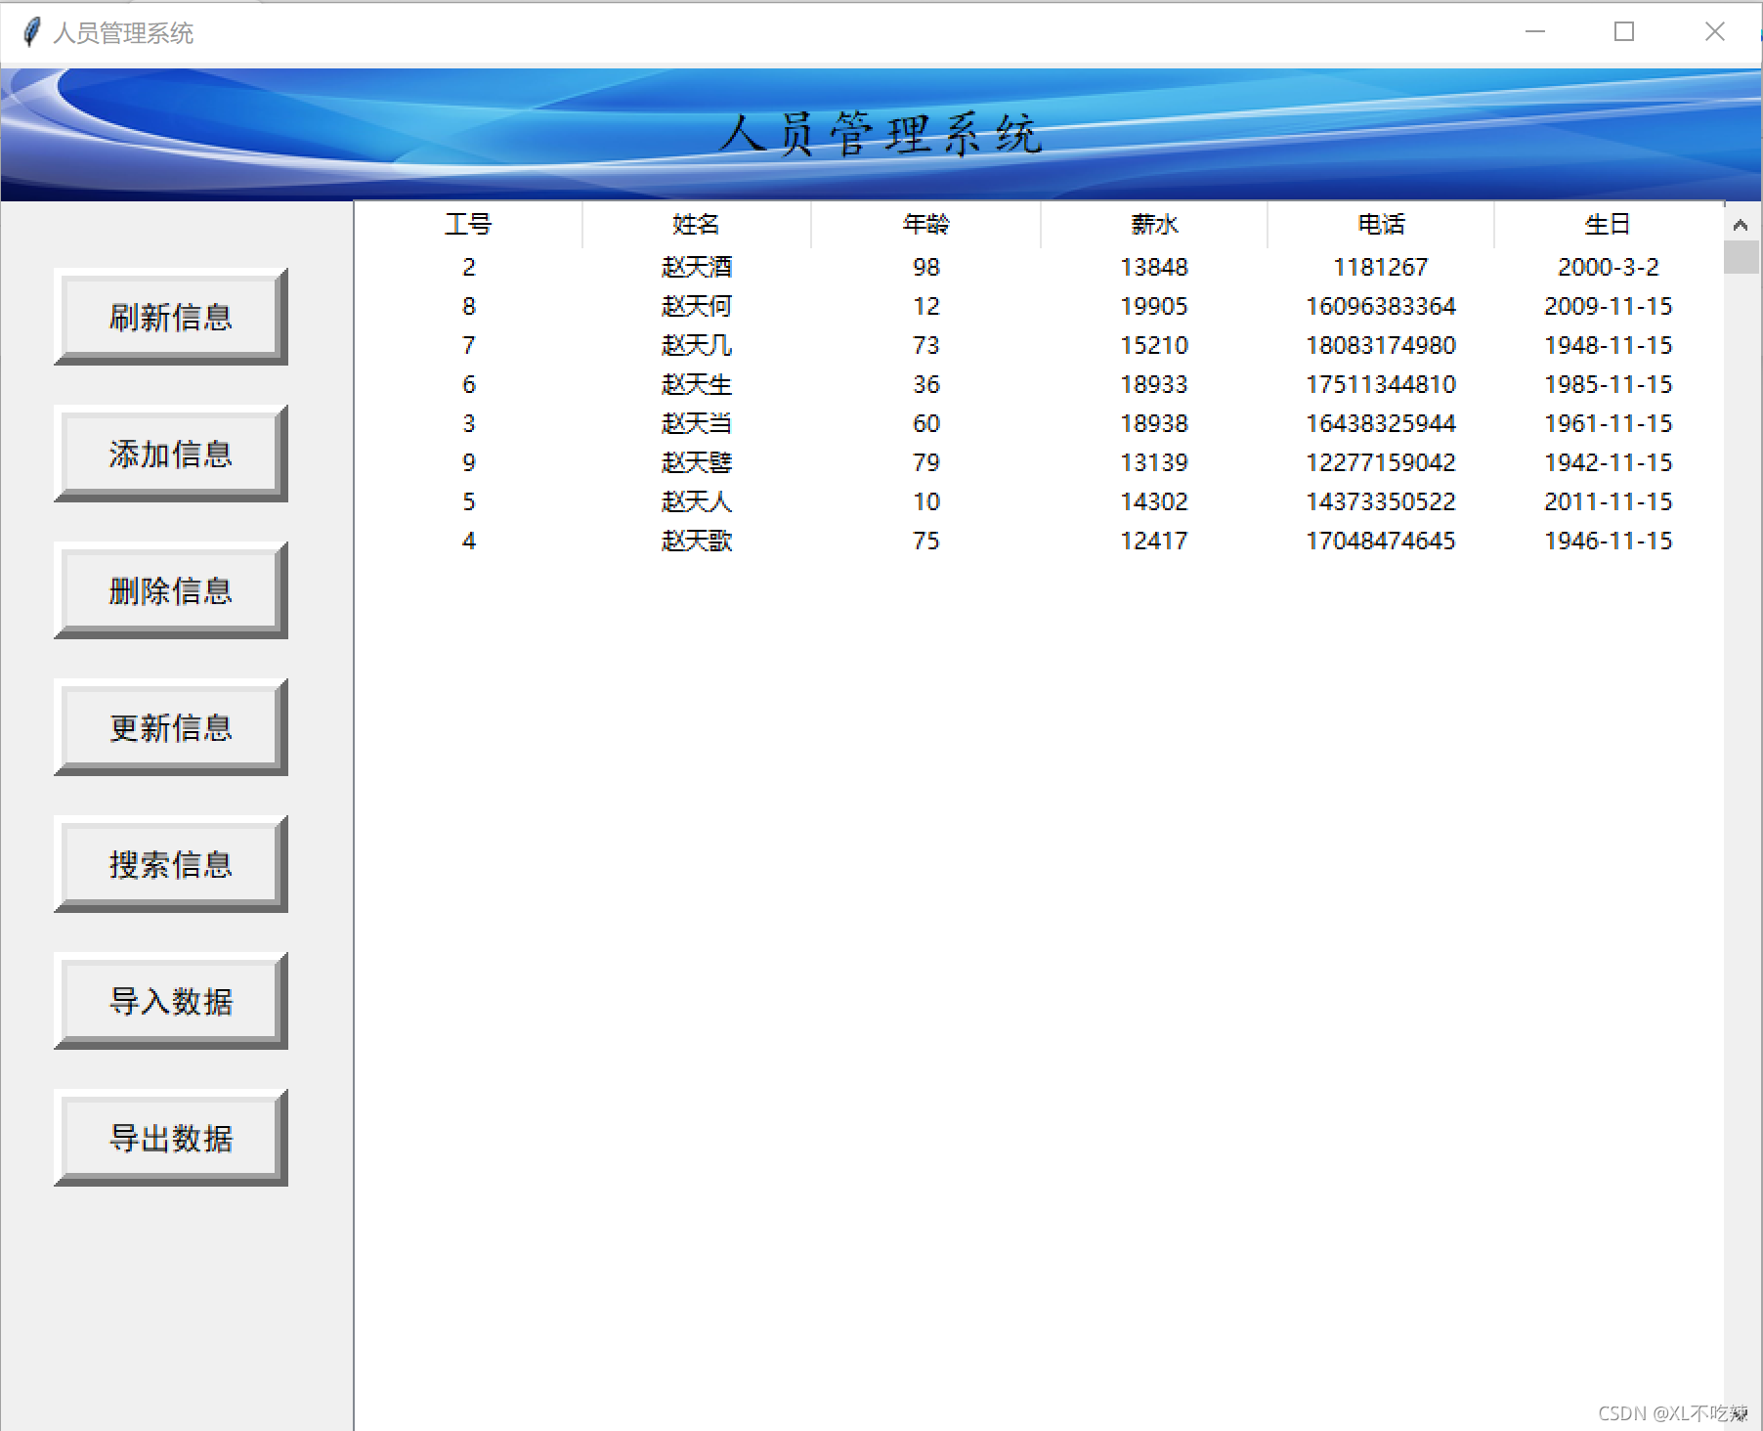Maximize the 人员管理系统 window
The width and height of the screenshot is (1763, 1431).
coord(1624,32)
